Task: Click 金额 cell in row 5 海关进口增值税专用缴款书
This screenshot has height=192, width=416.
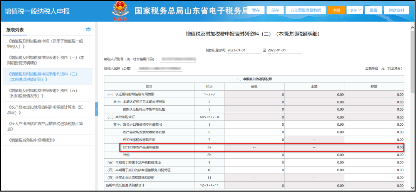Action: pyautogui.click(x=314, y=124)
